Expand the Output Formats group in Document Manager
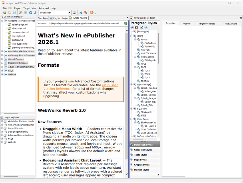 point(2,59)
